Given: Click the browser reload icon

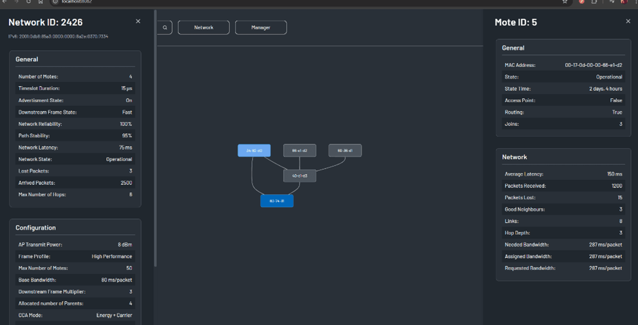Looking at the screenshot, I should pos(29,2).
